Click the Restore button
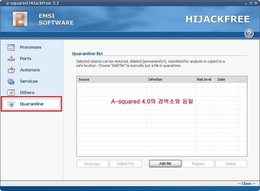The image size is (260, 191). pos(198,164)
